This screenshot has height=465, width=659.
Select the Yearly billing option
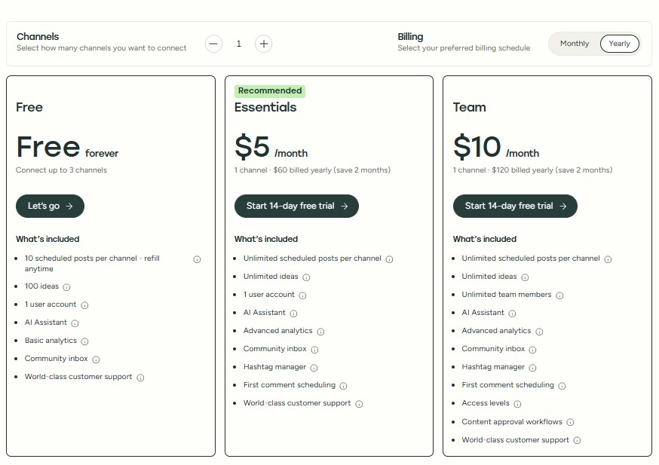click(619, 44)
